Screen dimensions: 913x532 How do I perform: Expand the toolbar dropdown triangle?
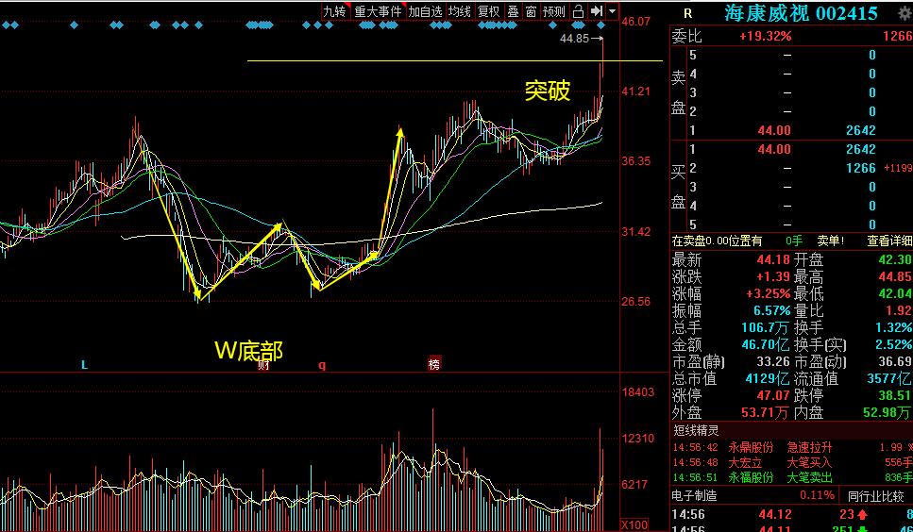point(612,11)
